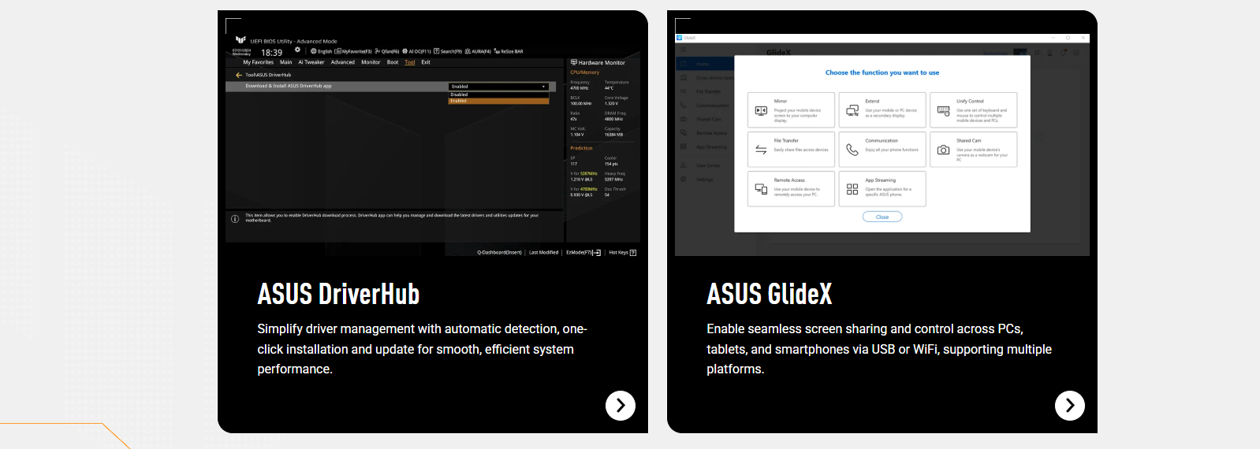
Task: Click the 18:39 clock in BIOS
Action: pos(272,53)
